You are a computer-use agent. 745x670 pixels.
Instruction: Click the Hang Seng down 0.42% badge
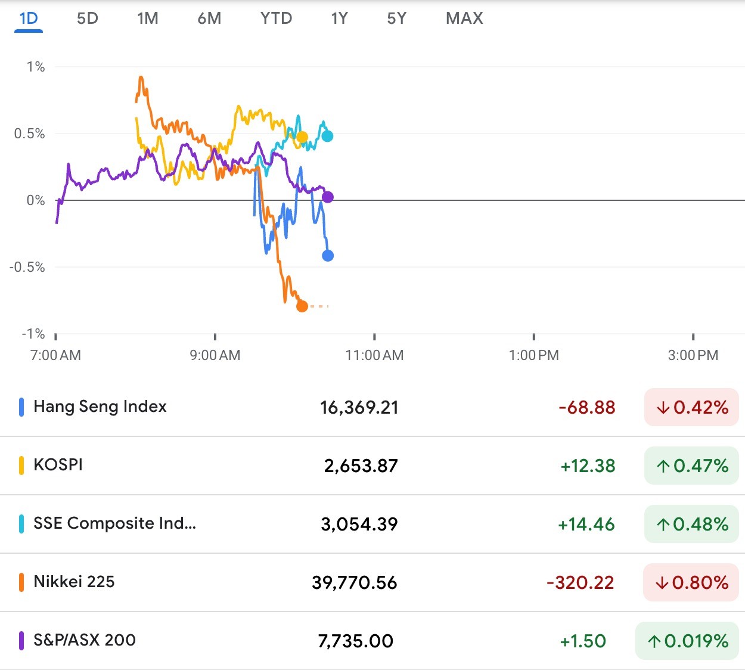(691, 407)
